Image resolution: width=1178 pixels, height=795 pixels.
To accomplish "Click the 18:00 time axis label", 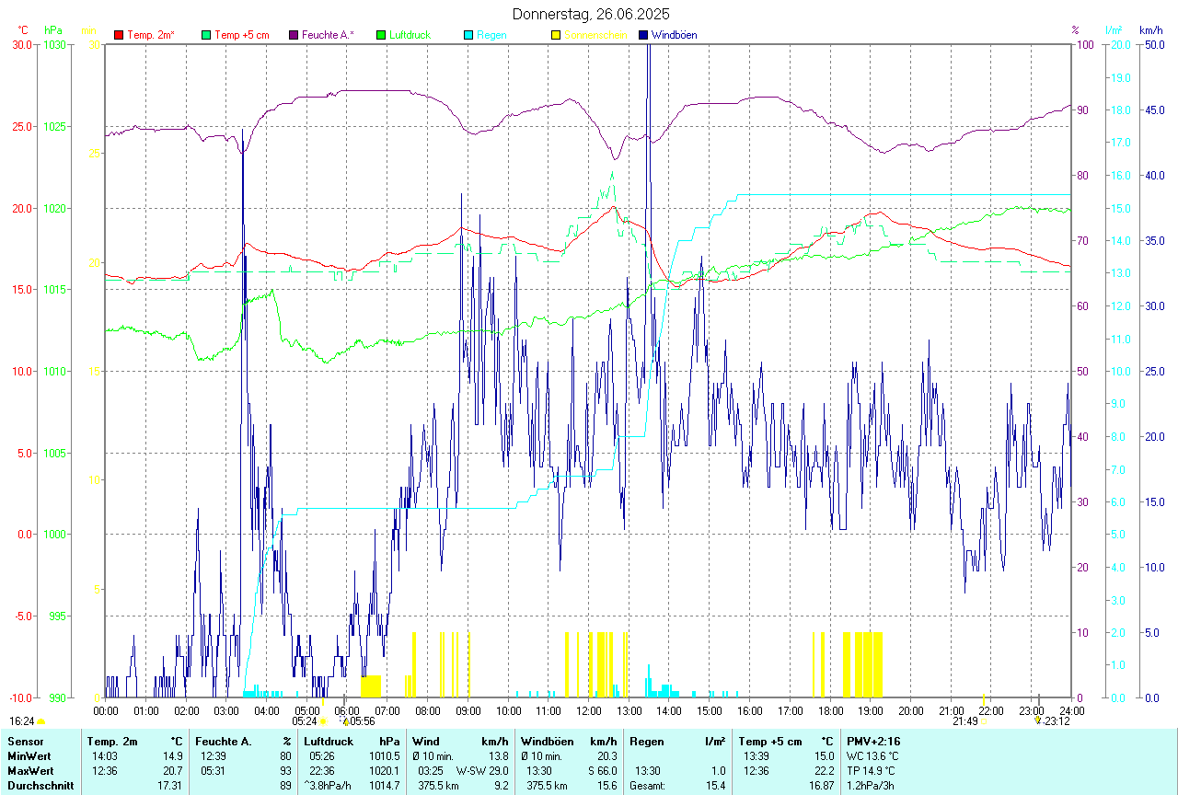I will click(830, 710).
